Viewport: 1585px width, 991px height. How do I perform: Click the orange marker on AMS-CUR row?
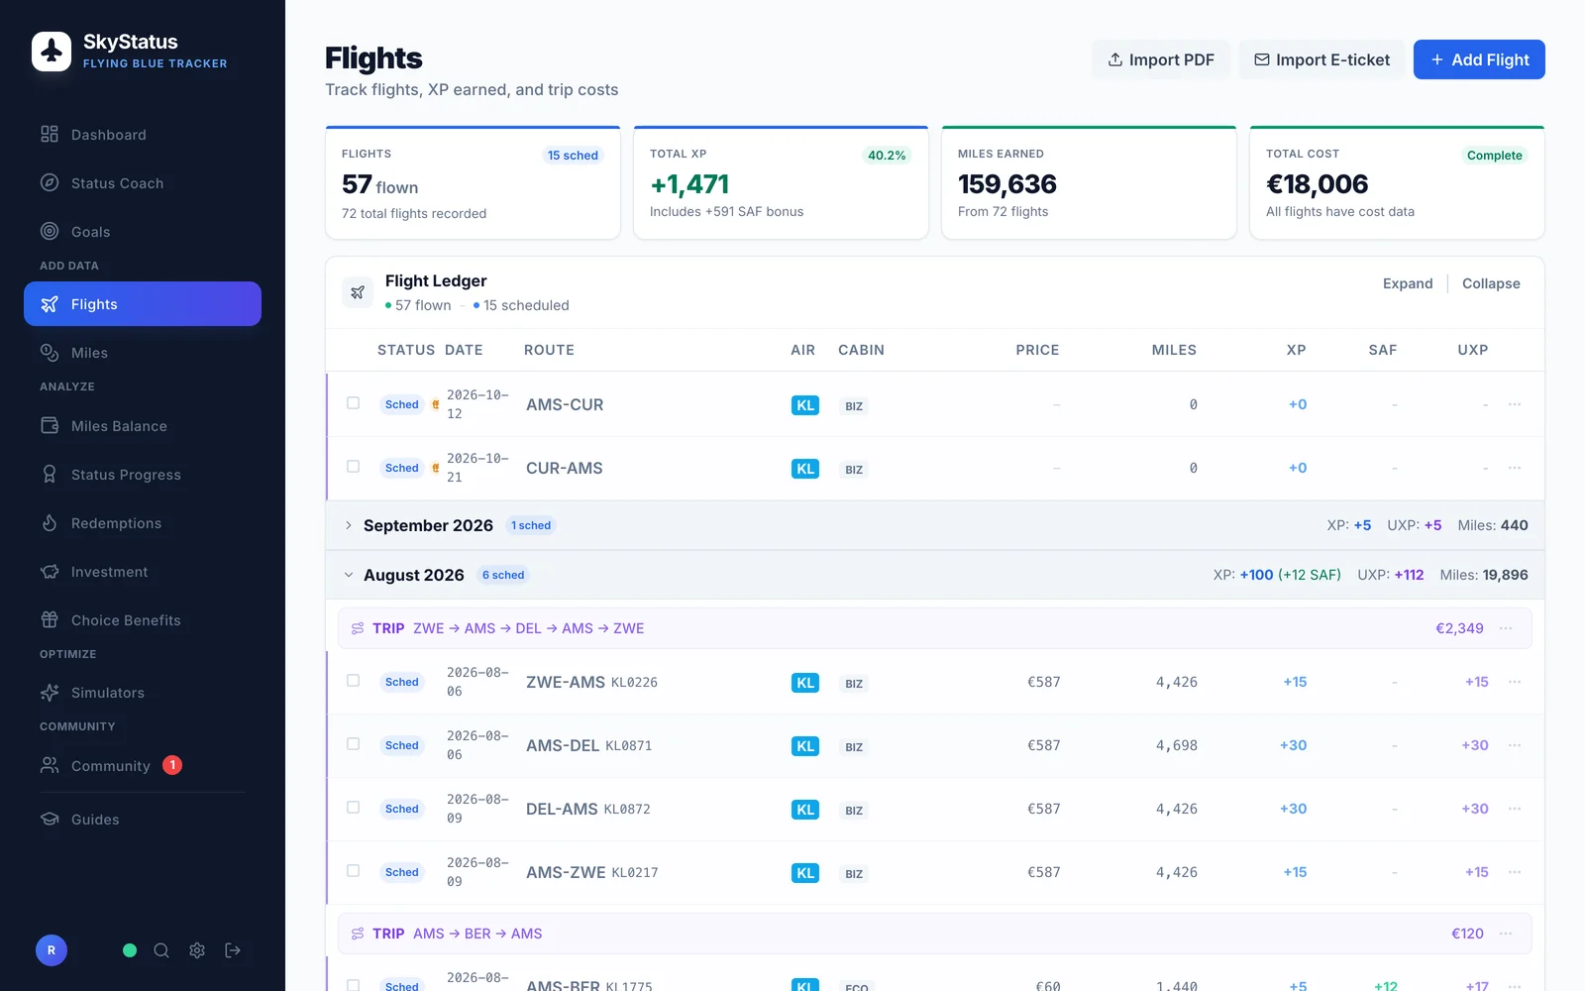(435, 404)
